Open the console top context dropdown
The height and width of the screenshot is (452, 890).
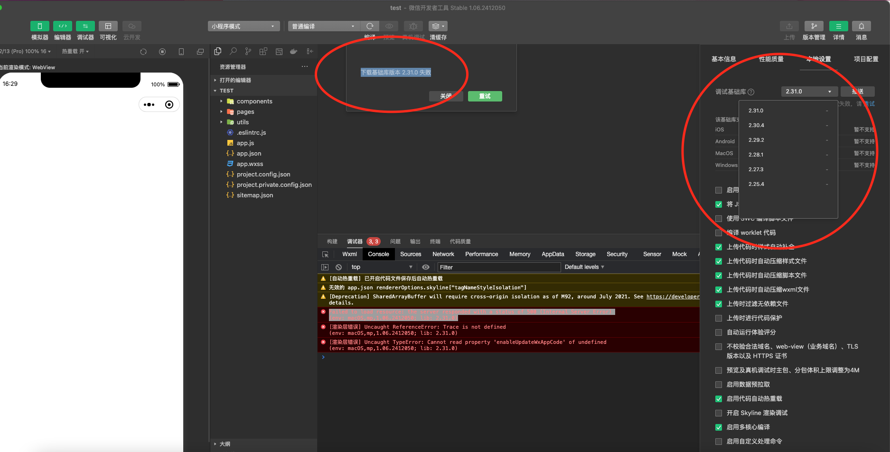pyautogui.click(x=382, y=267)
